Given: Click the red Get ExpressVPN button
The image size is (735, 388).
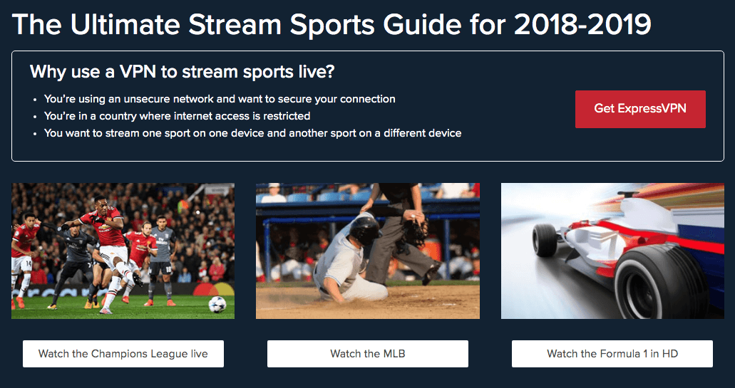Looking at the screenshot, I should click(640, 109).
